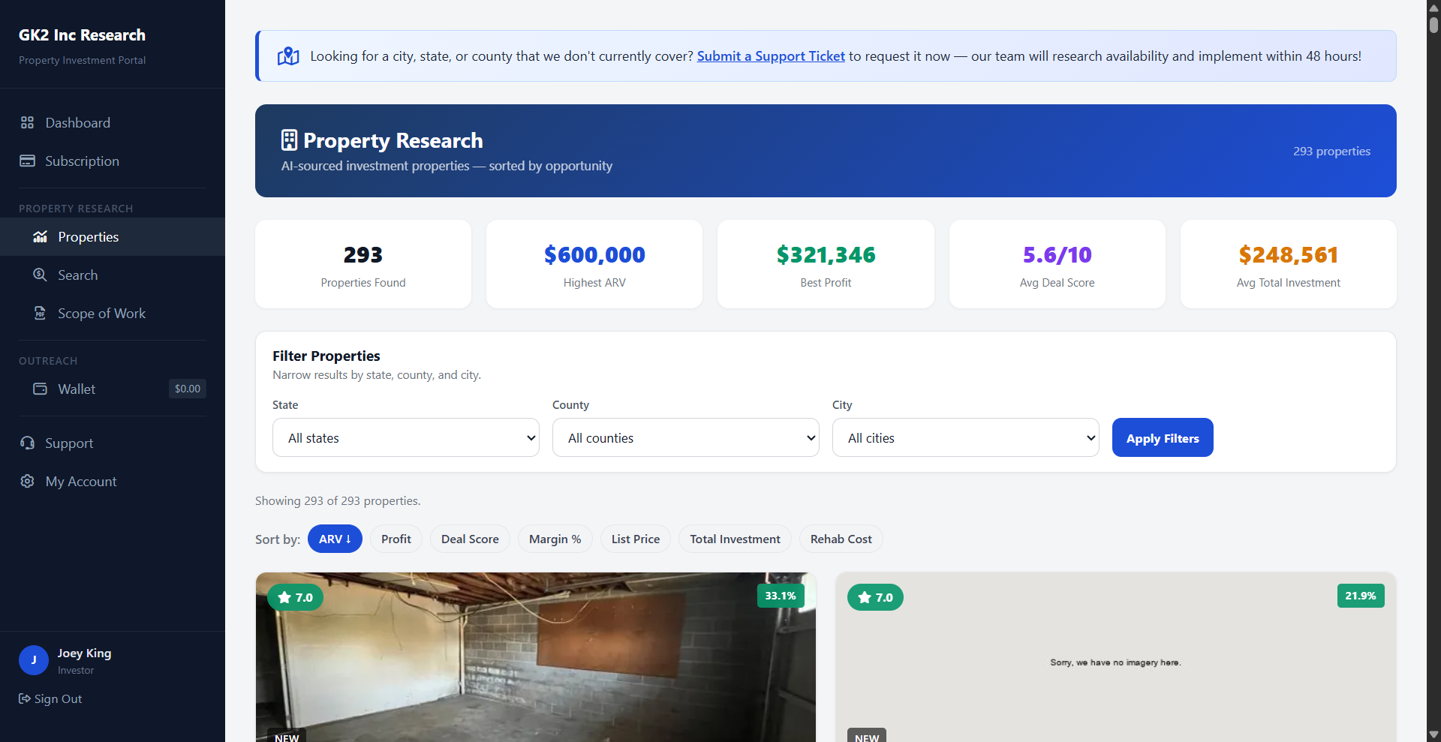
Task: Enable the Deal Score sort option
Action: coord(469,539)
